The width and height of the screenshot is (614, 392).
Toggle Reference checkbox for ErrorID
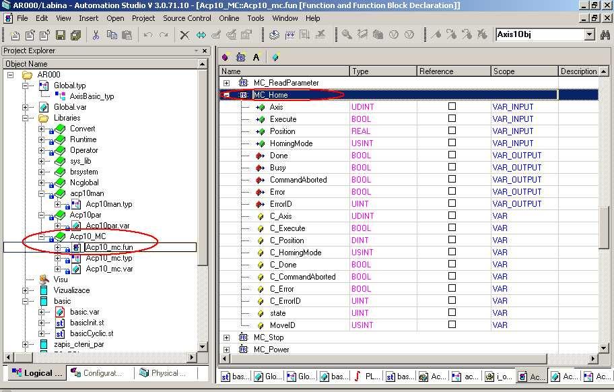point(452,203)
